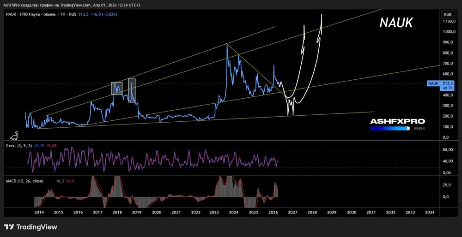Click the 2031 label on the time axis
The image size is (462, 237).
point(371,212)
